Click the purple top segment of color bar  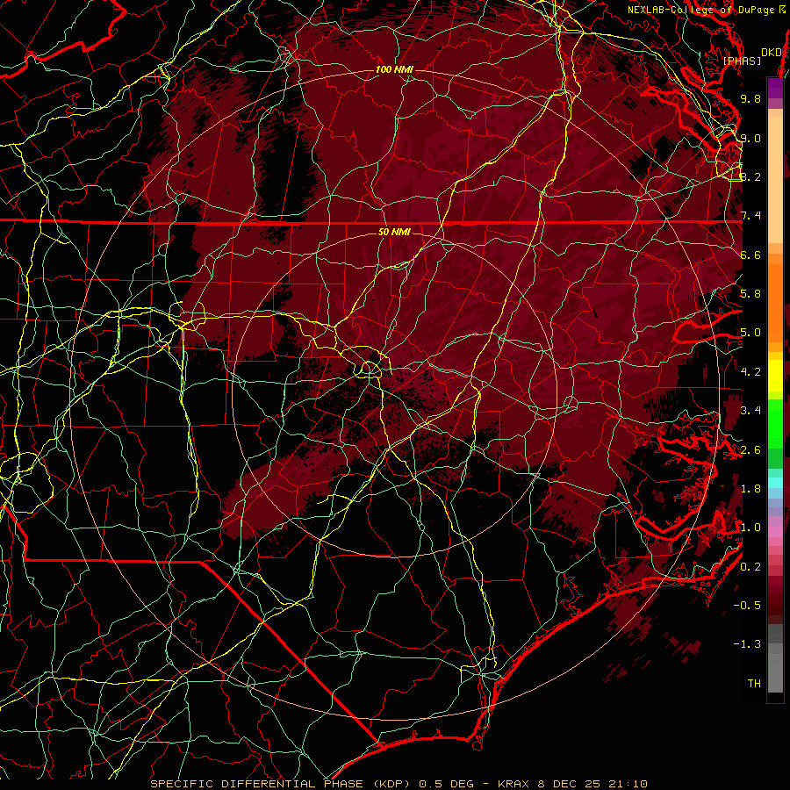pos(775,88)
